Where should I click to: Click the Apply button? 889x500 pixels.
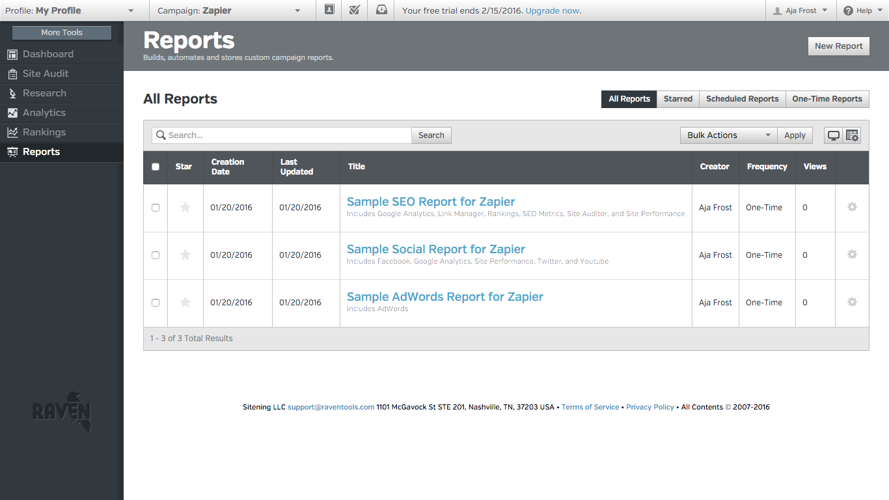pyautogui.click(x=795, y=135)
